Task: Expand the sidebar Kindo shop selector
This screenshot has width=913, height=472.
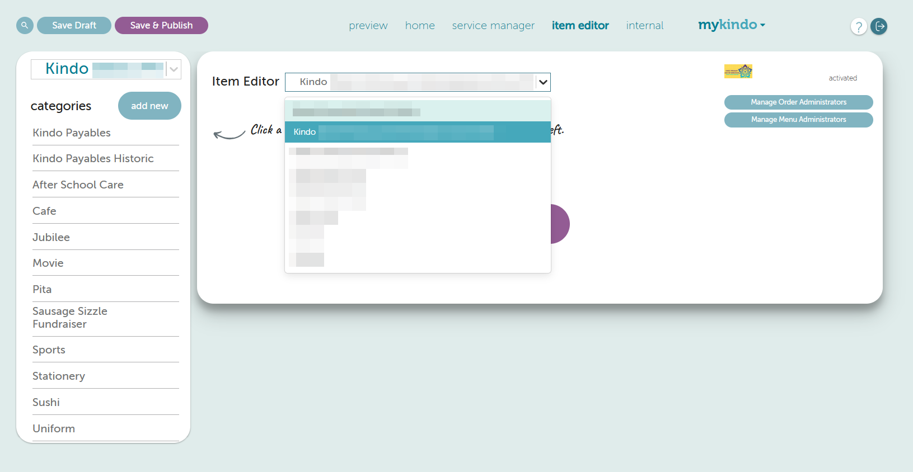Action: click(174, 69)
